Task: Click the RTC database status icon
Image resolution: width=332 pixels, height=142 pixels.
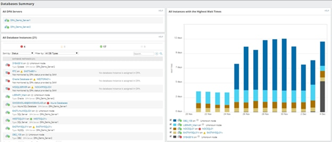Action: [x=7, y=73]
